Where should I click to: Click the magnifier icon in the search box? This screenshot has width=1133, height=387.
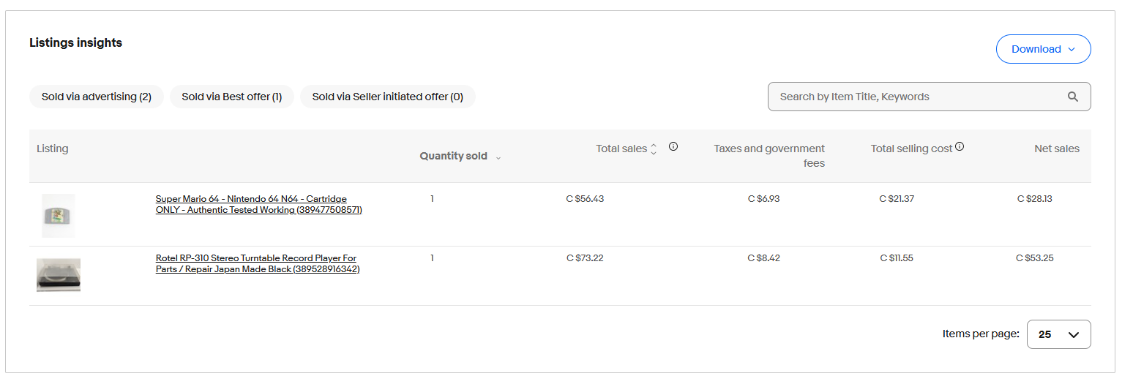pos(1073,97)
